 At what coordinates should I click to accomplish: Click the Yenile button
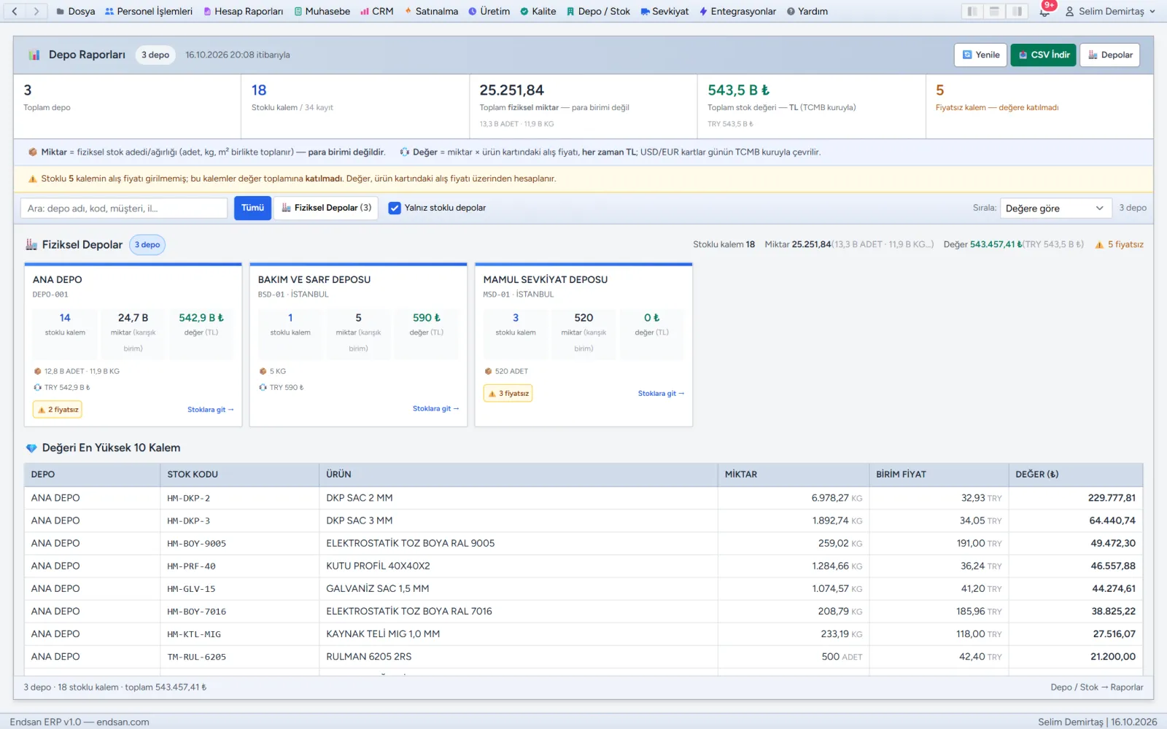pos(981,55)
